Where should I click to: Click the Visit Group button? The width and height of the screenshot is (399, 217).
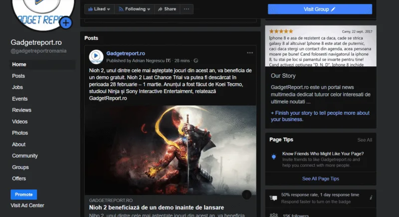320,9
